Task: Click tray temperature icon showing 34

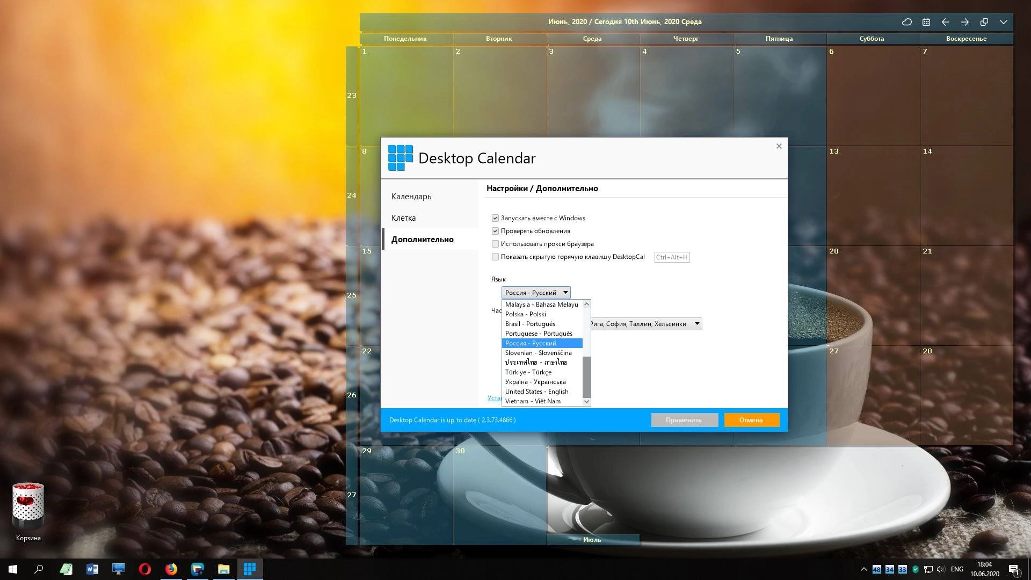Action: point(890,569)
